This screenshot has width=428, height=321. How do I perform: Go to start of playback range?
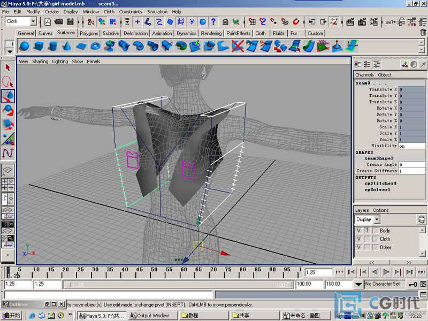click(339, 272)
